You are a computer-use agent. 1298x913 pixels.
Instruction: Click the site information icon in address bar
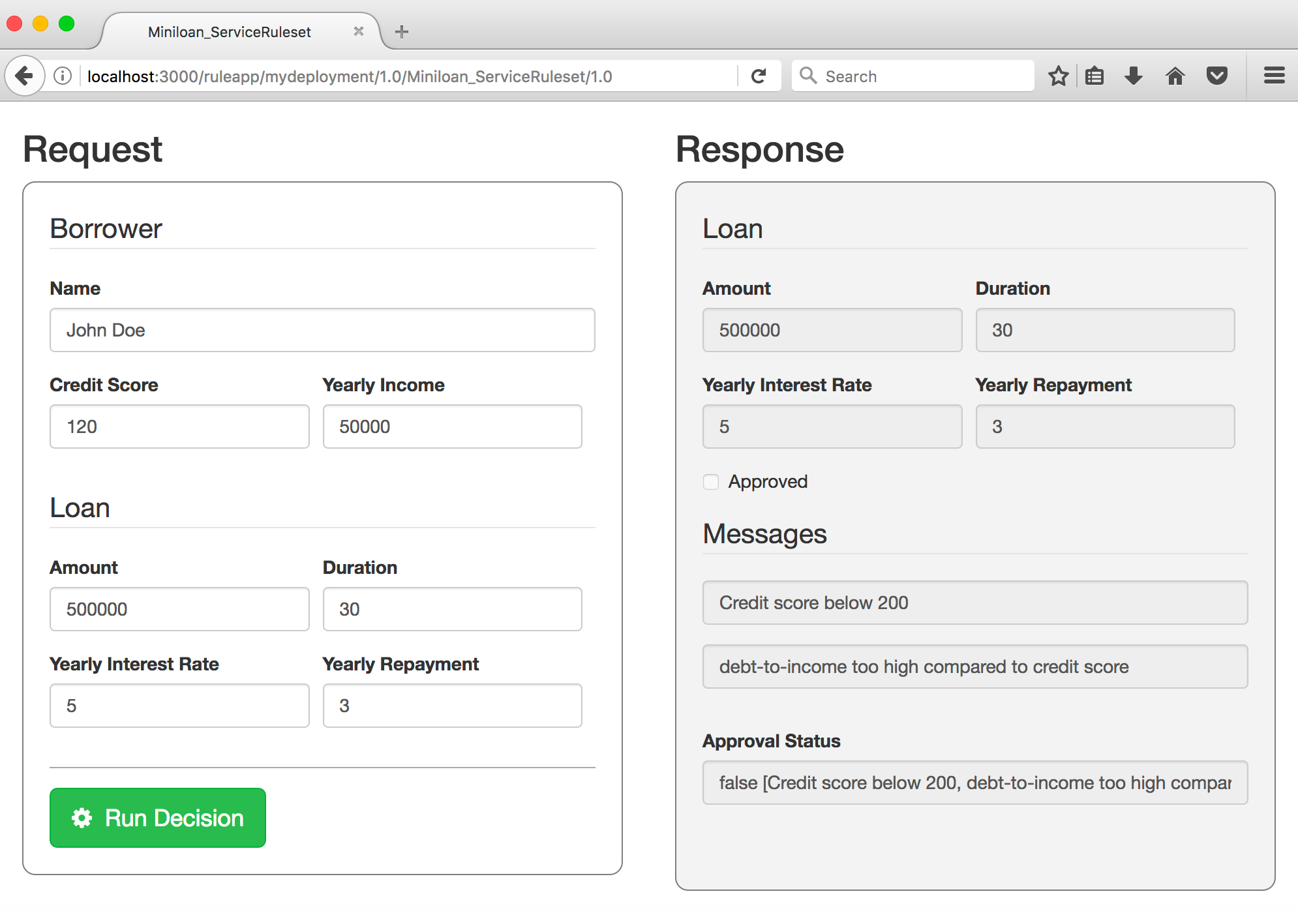(x=63, y=76)
